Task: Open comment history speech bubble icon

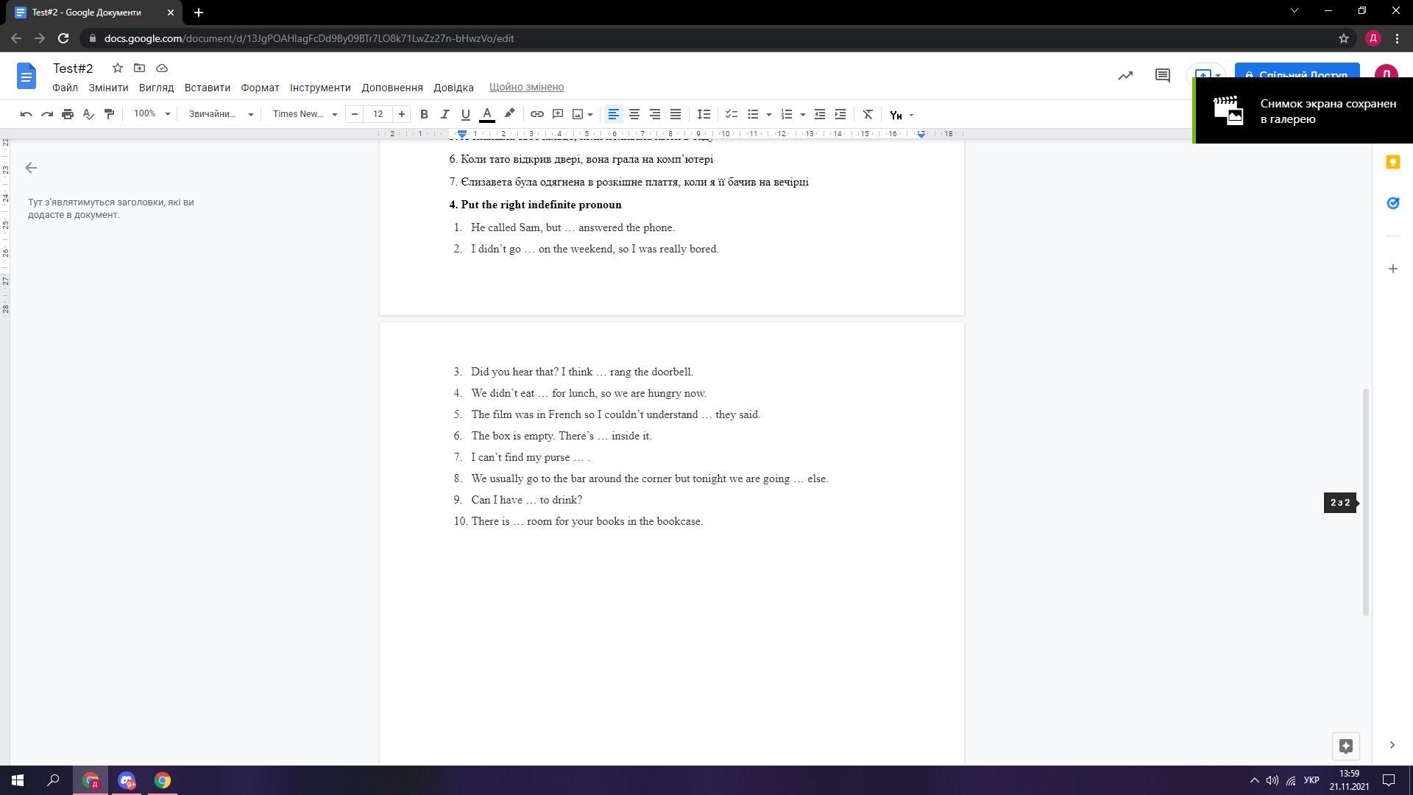Action: [x=1162, y=75]
